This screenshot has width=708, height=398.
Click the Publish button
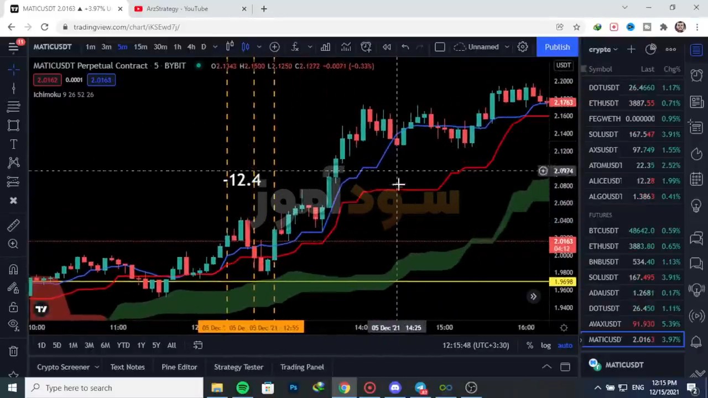point(557,47)
